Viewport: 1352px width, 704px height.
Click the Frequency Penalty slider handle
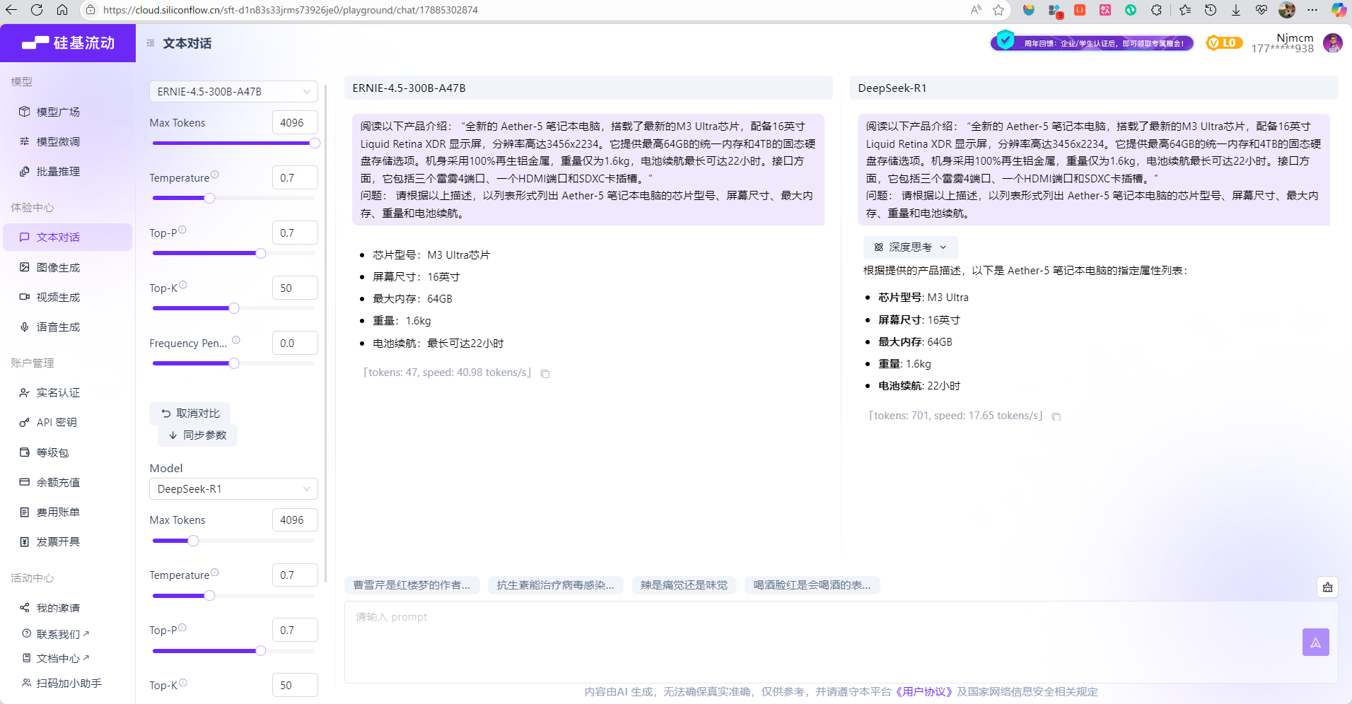234,363
